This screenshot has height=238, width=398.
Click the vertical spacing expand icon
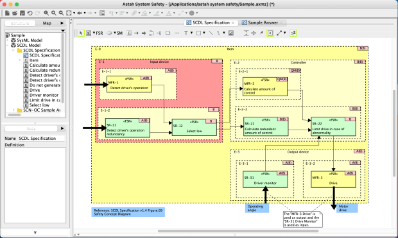[247, 33]
